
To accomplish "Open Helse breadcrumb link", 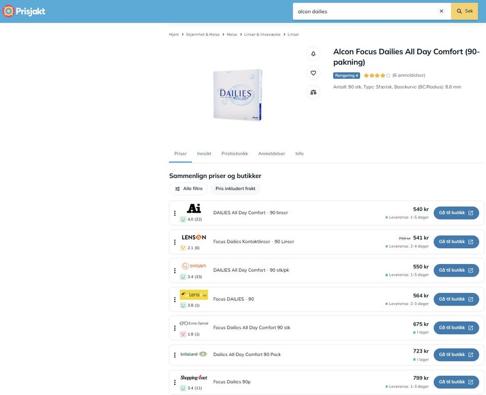I will tap(232, 34).
